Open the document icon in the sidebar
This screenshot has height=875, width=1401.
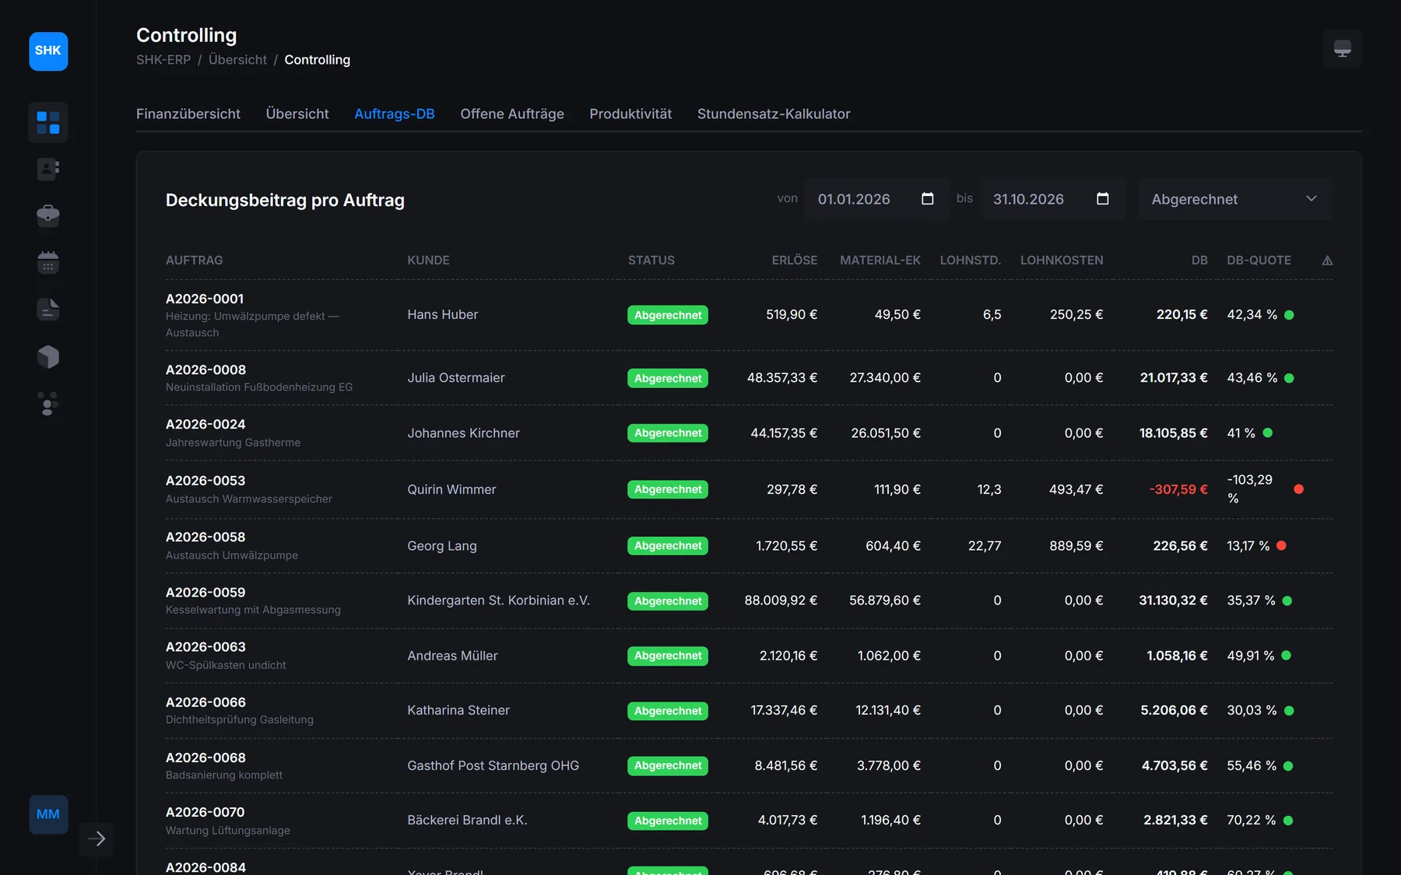tap(48, 310)
